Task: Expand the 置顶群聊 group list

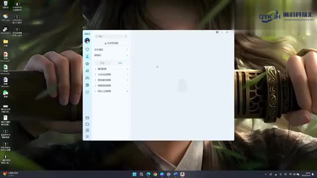Action: [111, 69]
